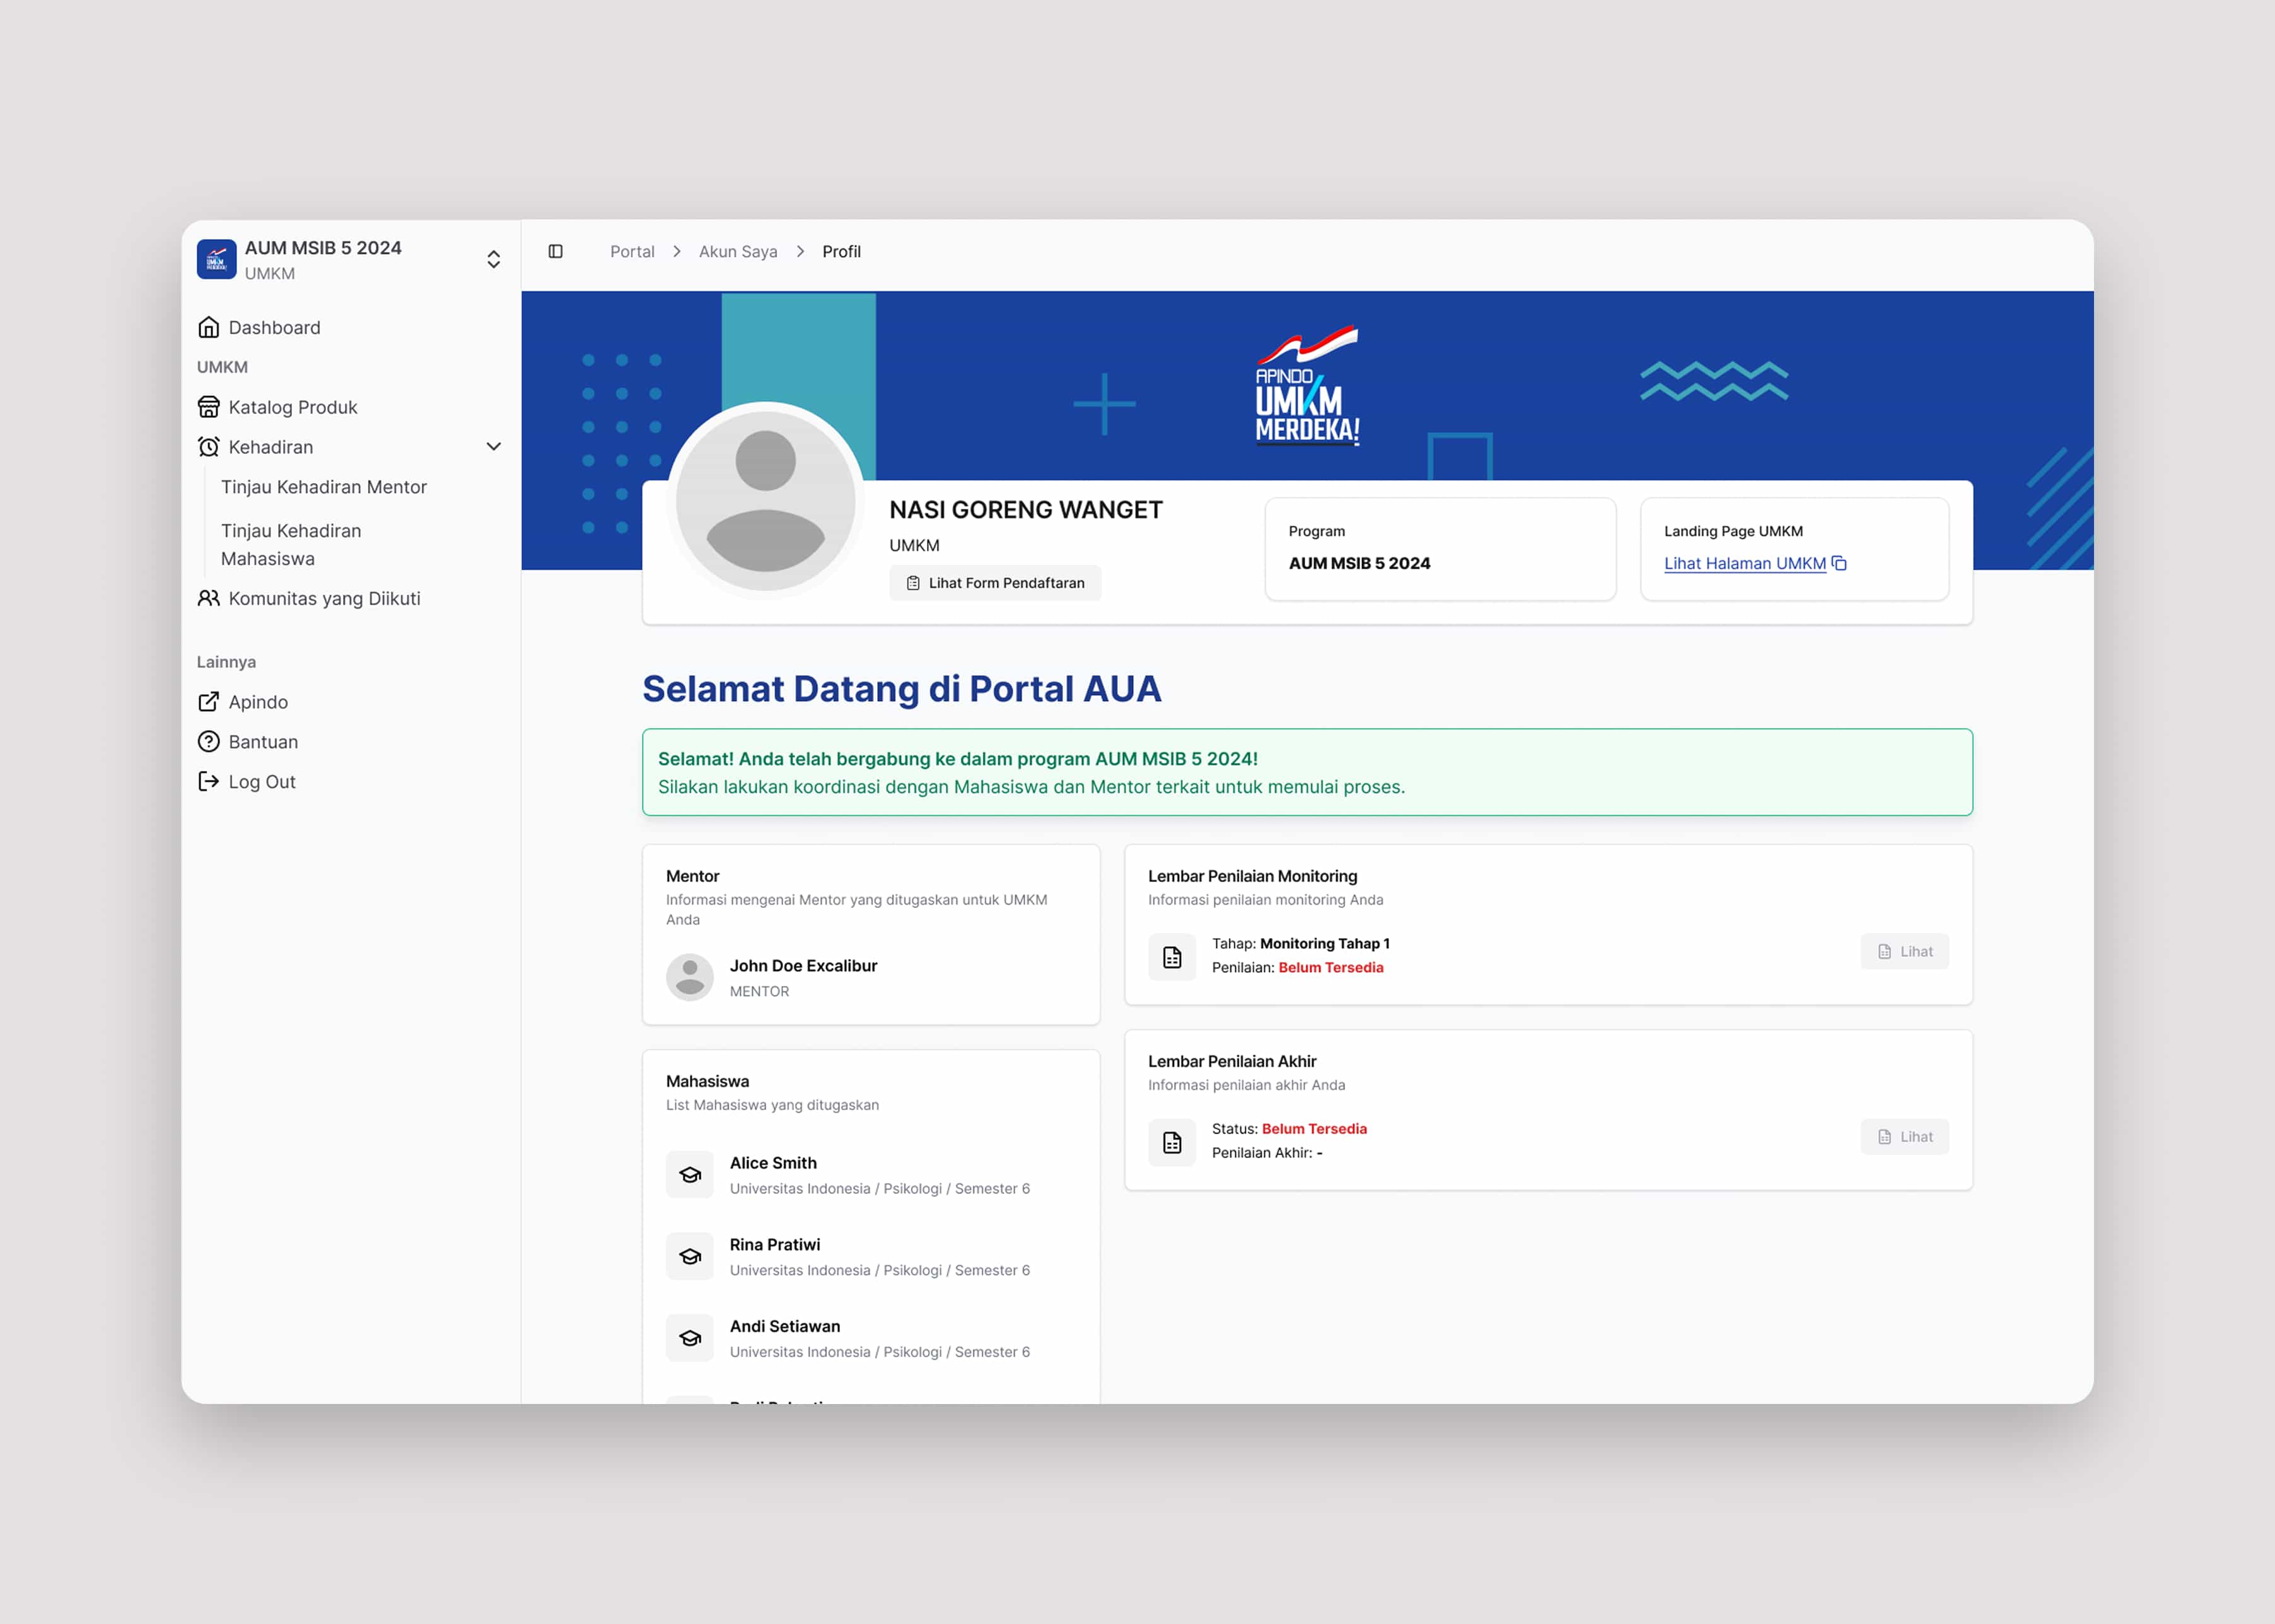Click the Penilaian Akhir document icon
Screen dimensions: 2275x1624
1172,1142
